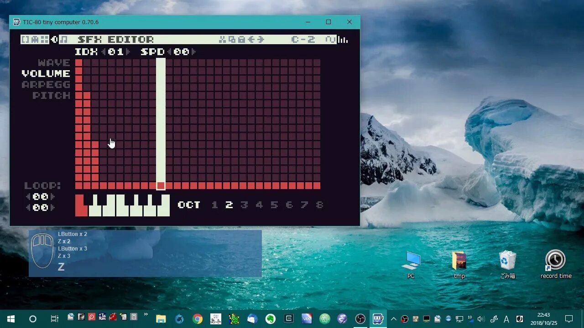
Task: Switch input mode via IME 'A' indicator
Action: click(506, 319)
